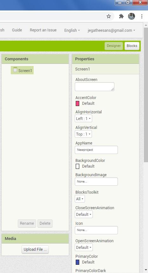The height and width of the screenshot is (273, 148).
Task: Open the Chrome three-dot menu
Action: pos(142,17)
